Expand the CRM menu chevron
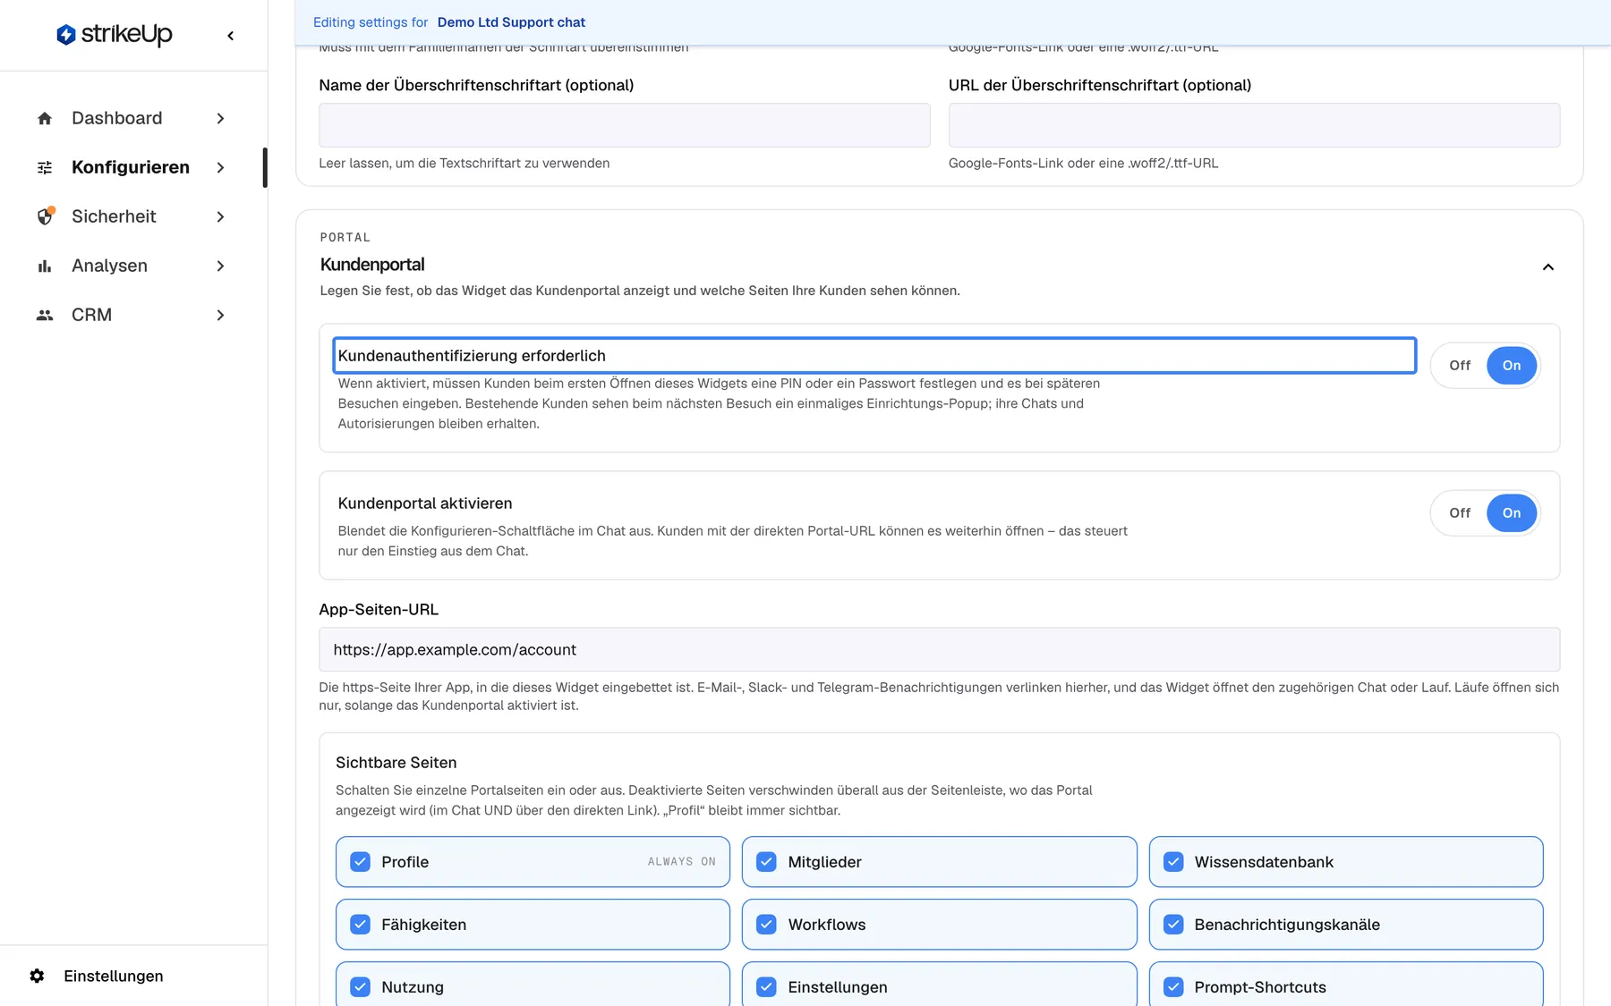The image size is (1611, 1006). click(x=220, y=315)
